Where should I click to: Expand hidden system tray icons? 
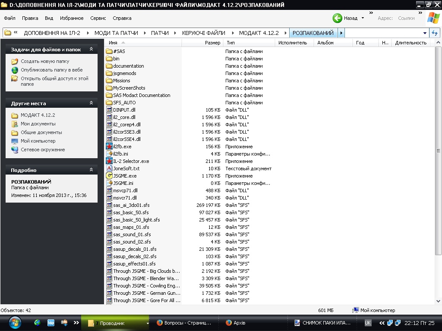tap(382, 323)
